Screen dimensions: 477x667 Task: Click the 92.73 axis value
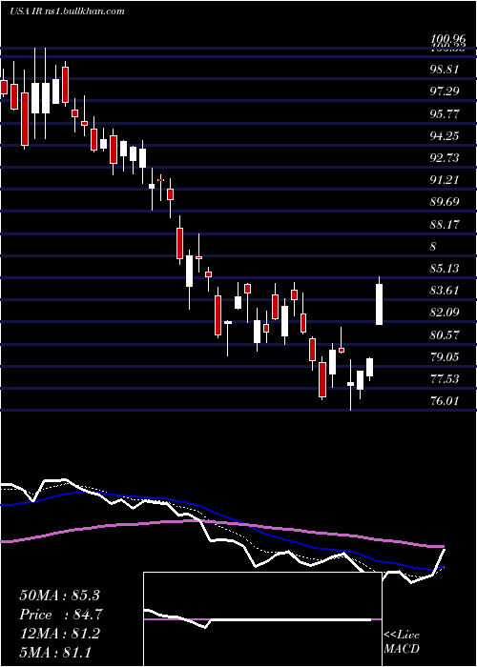446,158
